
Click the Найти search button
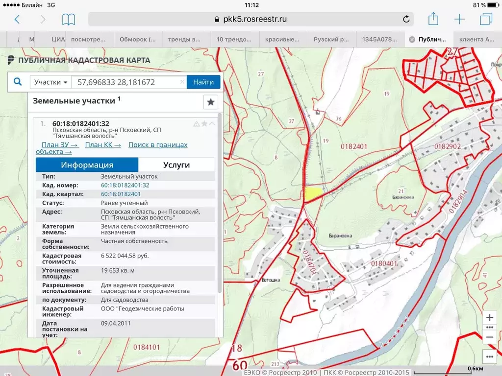[x=203, y=82]
